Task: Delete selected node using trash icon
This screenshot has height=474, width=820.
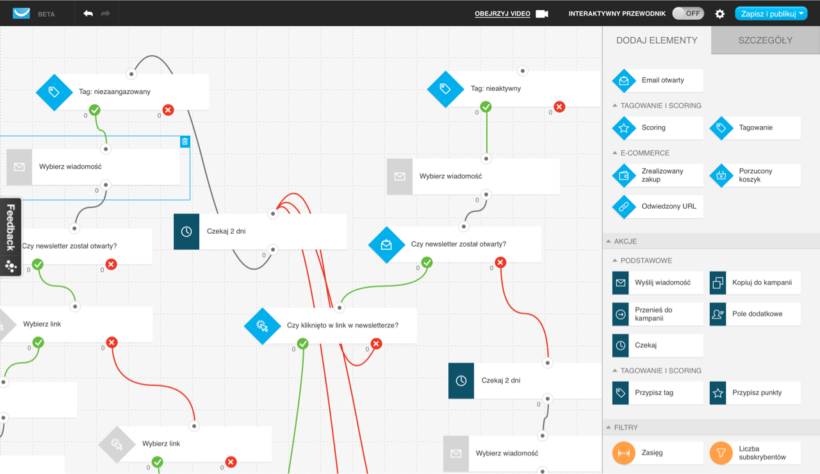Action: coord(184,142)
